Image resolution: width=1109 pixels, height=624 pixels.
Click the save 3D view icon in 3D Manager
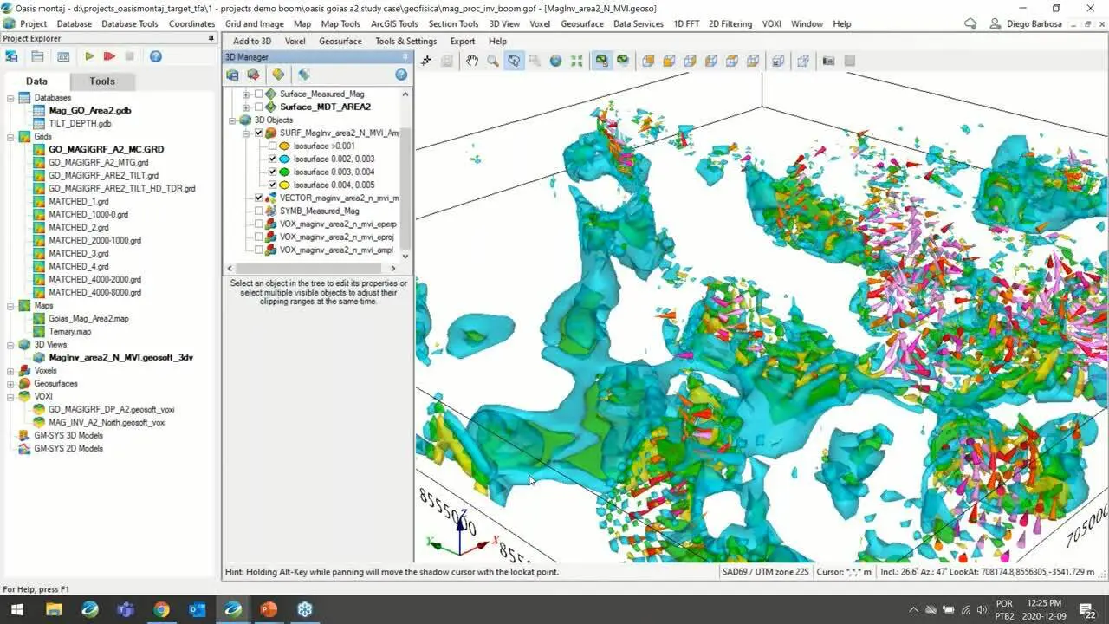233,75
